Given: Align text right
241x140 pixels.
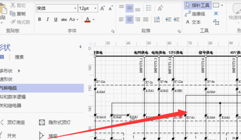Looking at the screenshot, I should point(138,19).
